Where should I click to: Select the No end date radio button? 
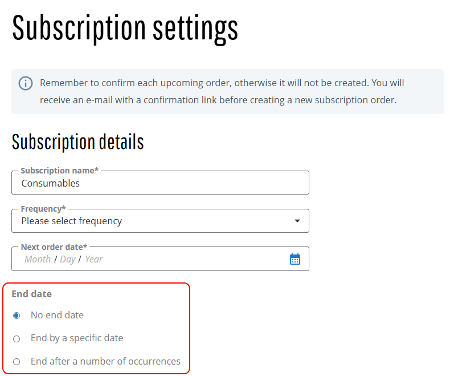click(17, 316)
